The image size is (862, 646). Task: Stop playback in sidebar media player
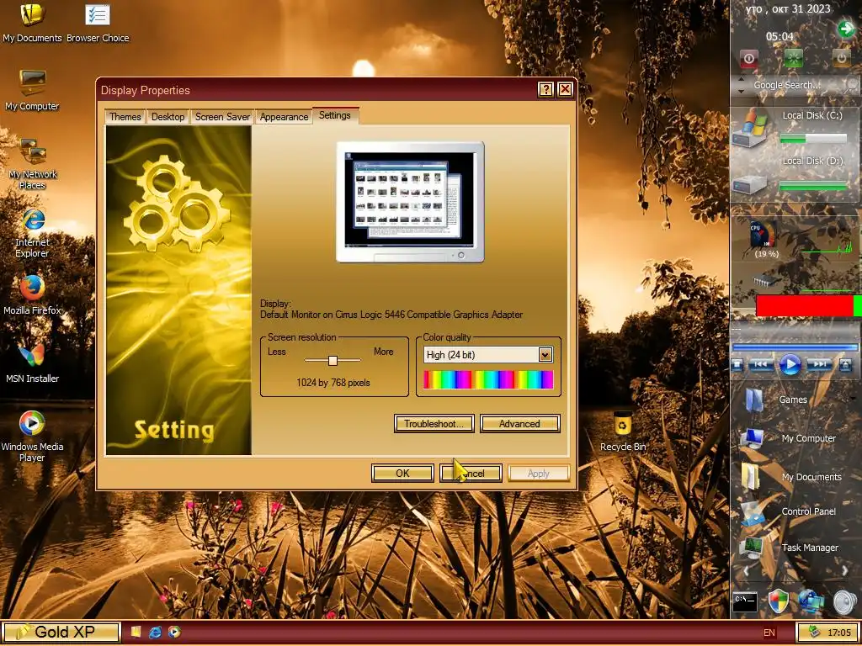[737, 365]
